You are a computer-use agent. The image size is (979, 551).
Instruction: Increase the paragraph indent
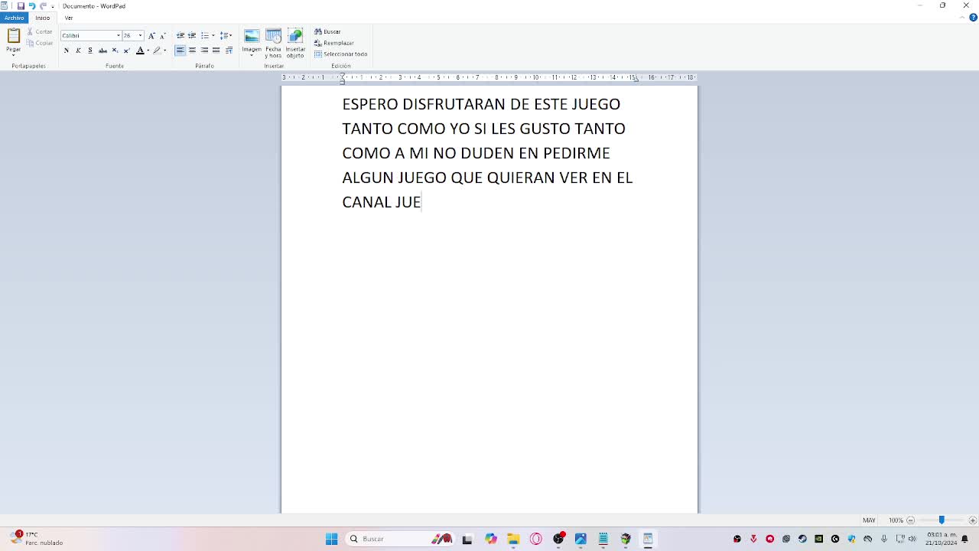(192, 35)
